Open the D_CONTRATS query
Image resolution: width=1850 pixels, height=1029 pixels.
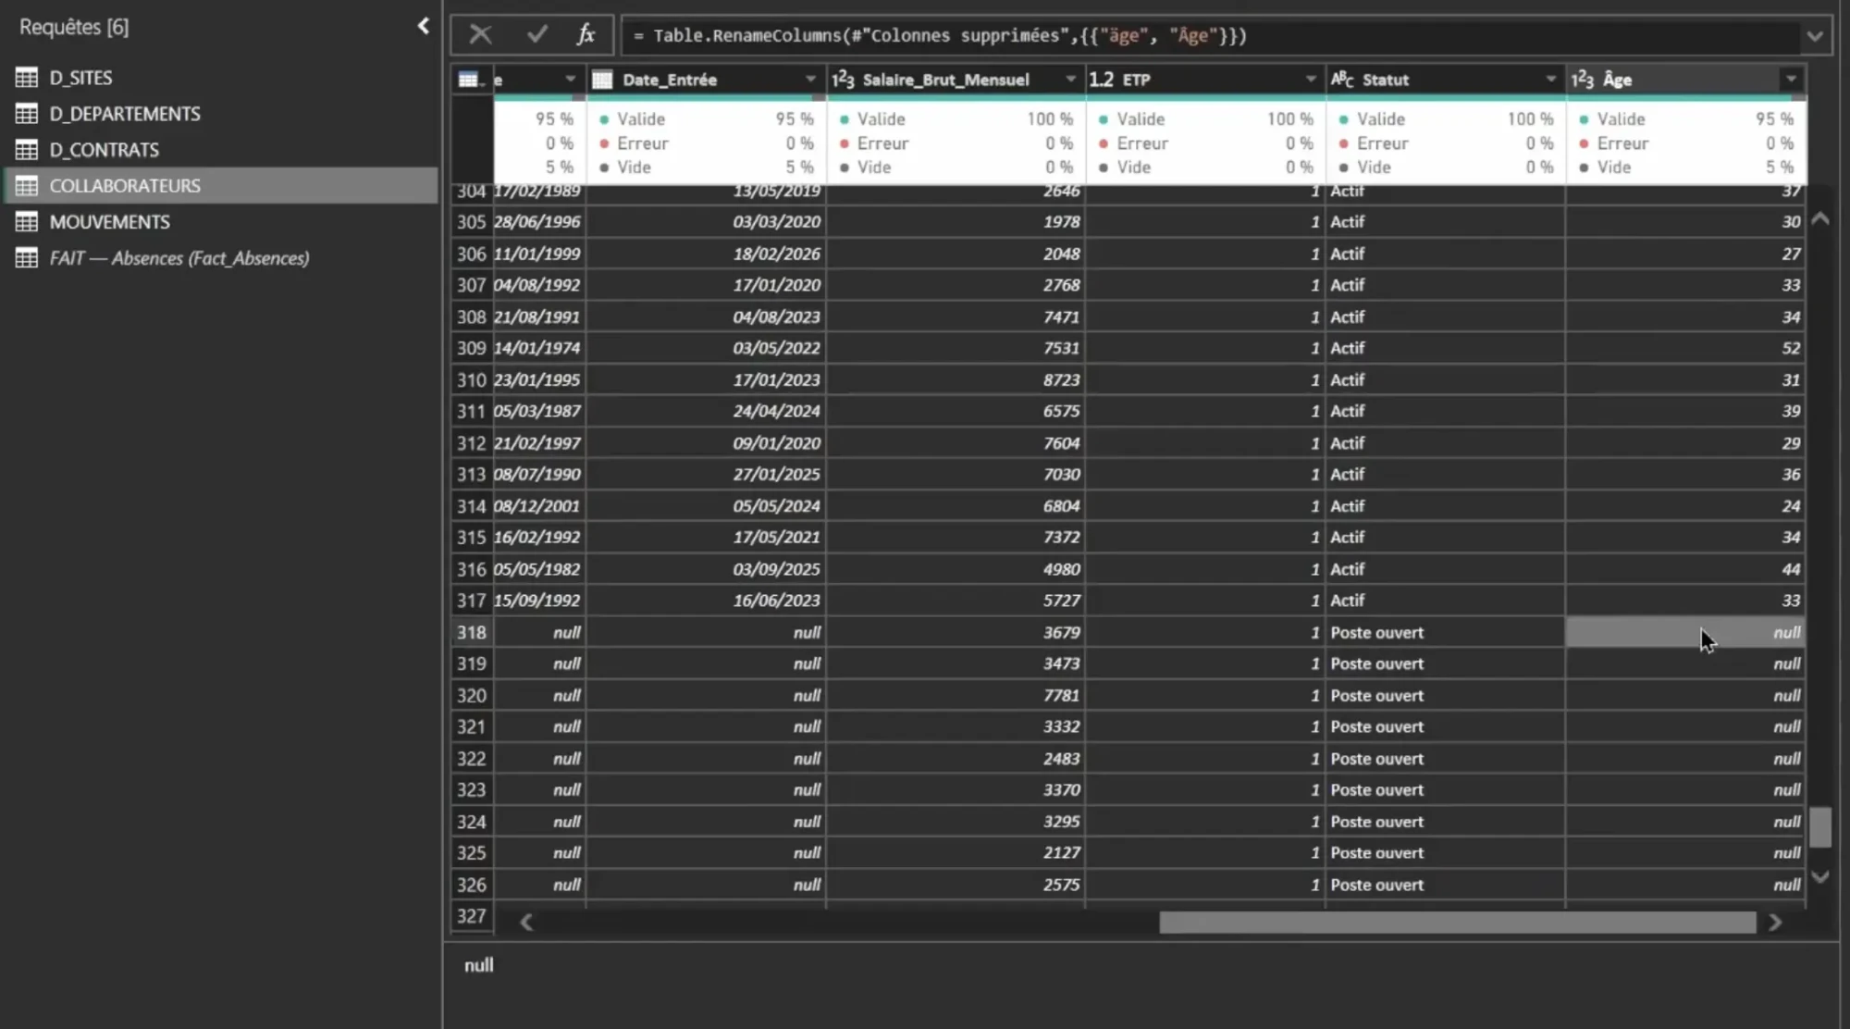tap(104, 150)
